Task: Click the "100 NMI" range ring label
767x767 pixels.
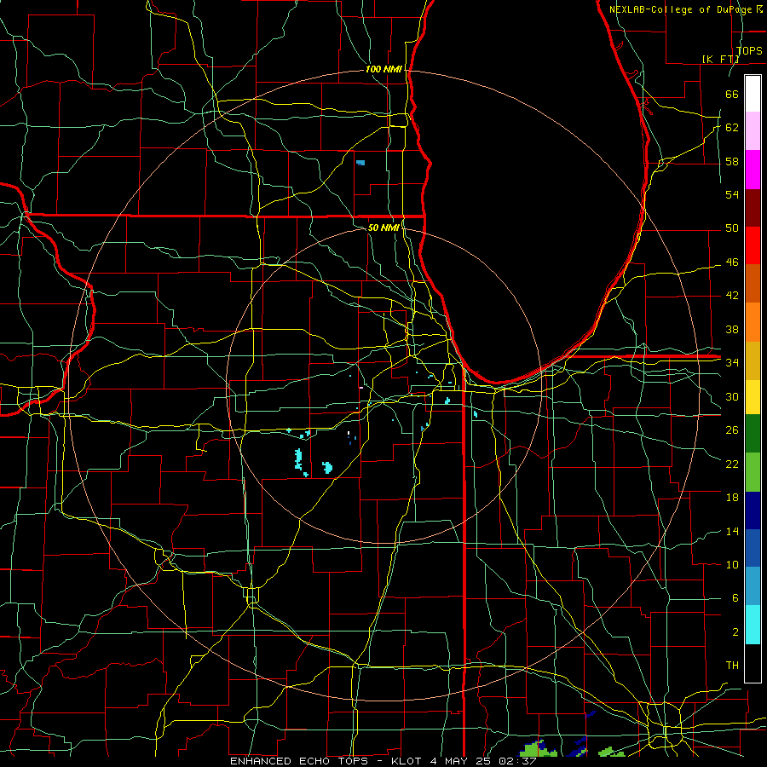Action: (383, 69)
